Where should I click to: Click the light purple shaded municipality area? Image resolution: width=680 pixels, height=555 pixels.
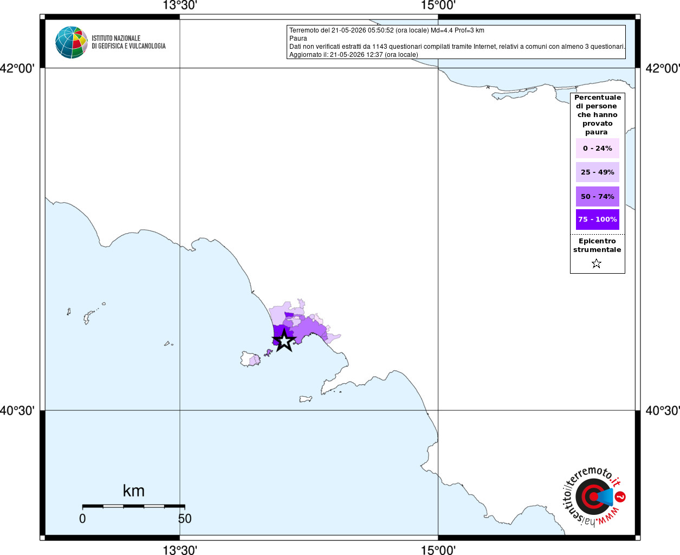pyautogui.click(x=279, y=315)
